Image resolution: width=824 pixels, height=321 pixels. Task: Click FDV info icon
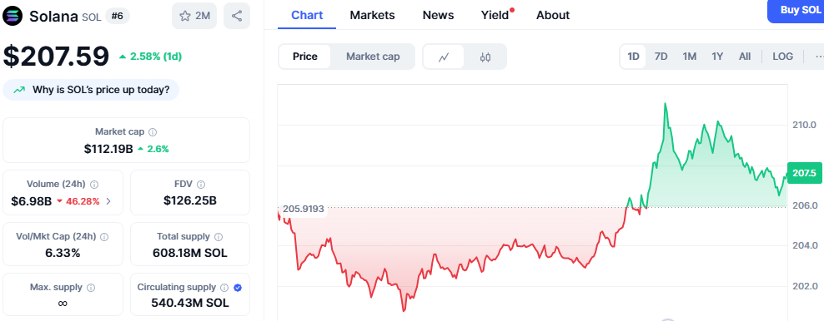(201, 185)
